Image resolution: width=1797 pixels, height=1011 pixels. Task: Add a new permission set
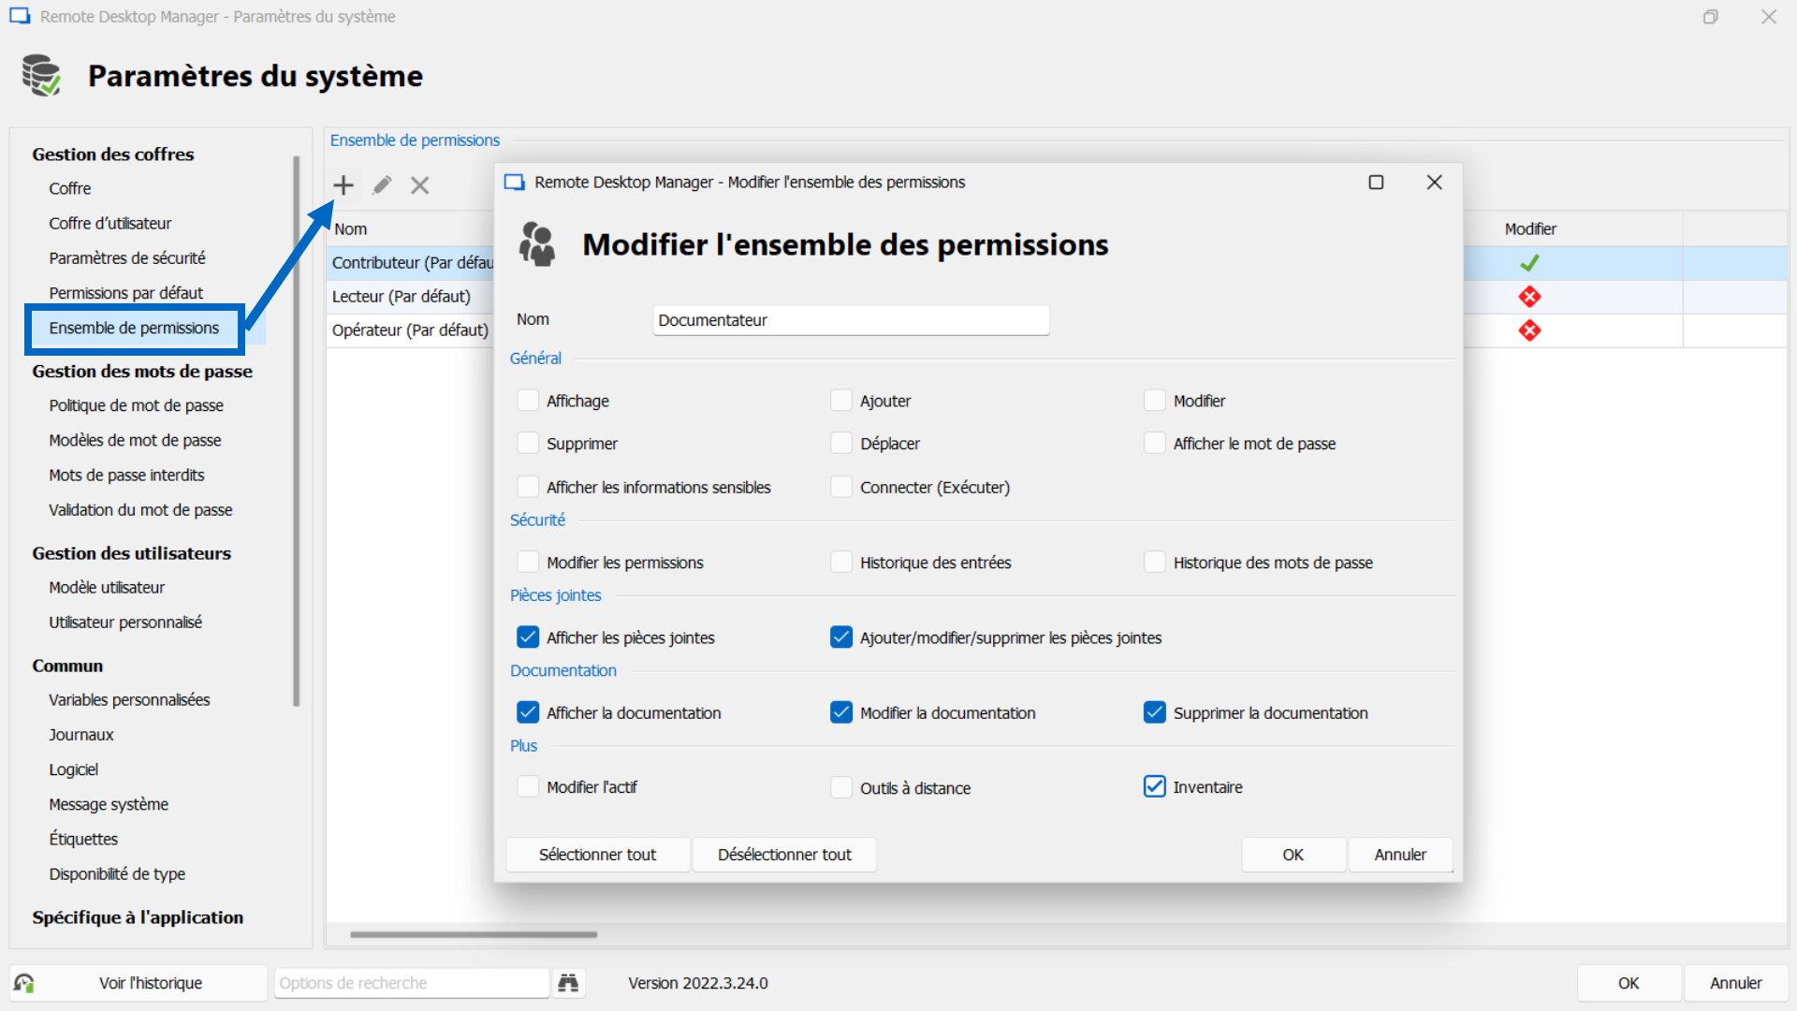pyautogui.click(x=343, y=184)
